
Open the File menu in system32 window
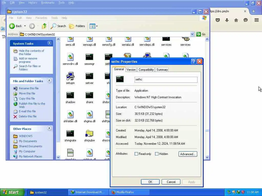coord(11,18)
